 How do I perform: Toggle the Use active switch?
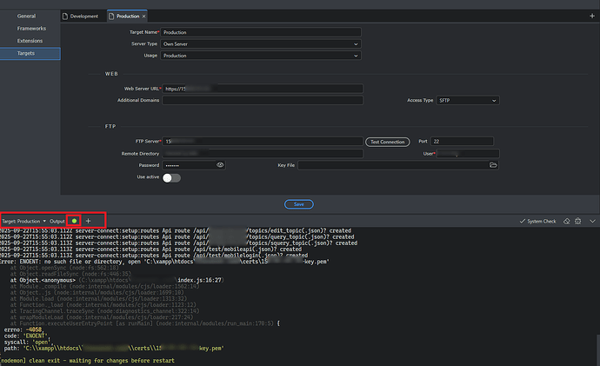pyautogui.click(x=170, y=177)
